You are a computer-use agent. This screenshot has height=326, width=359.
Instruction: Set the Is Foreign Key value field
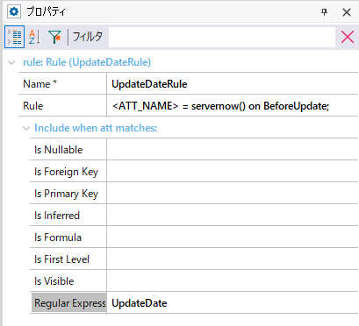233,172
